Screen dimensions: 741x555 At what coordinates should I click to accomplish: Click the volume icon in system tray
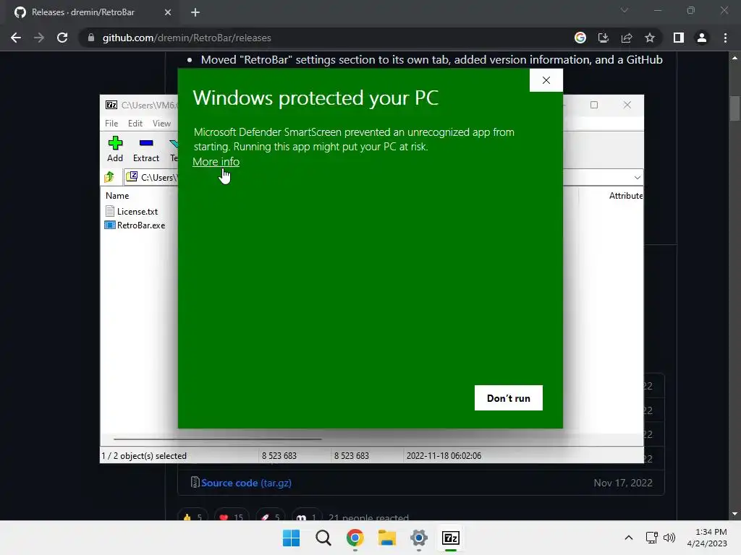tap(669, 538)
